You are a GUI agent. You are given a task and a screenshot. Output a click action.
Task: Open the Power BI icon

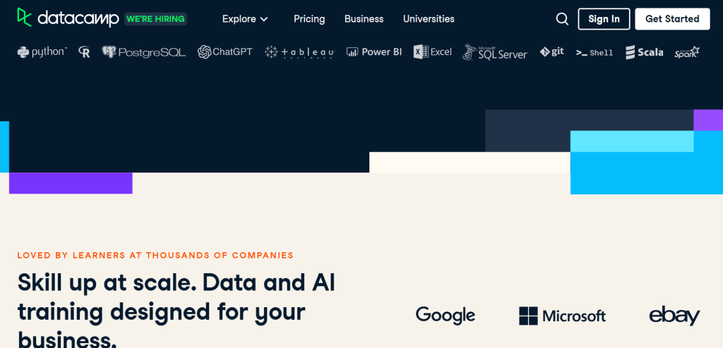point(374,52)
